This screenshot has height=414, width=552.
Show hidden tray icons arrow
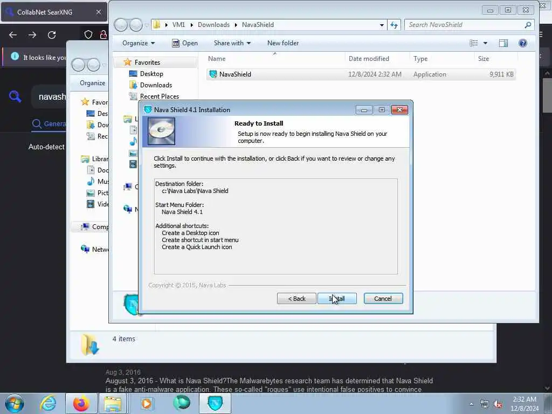[x=471, y=404]
